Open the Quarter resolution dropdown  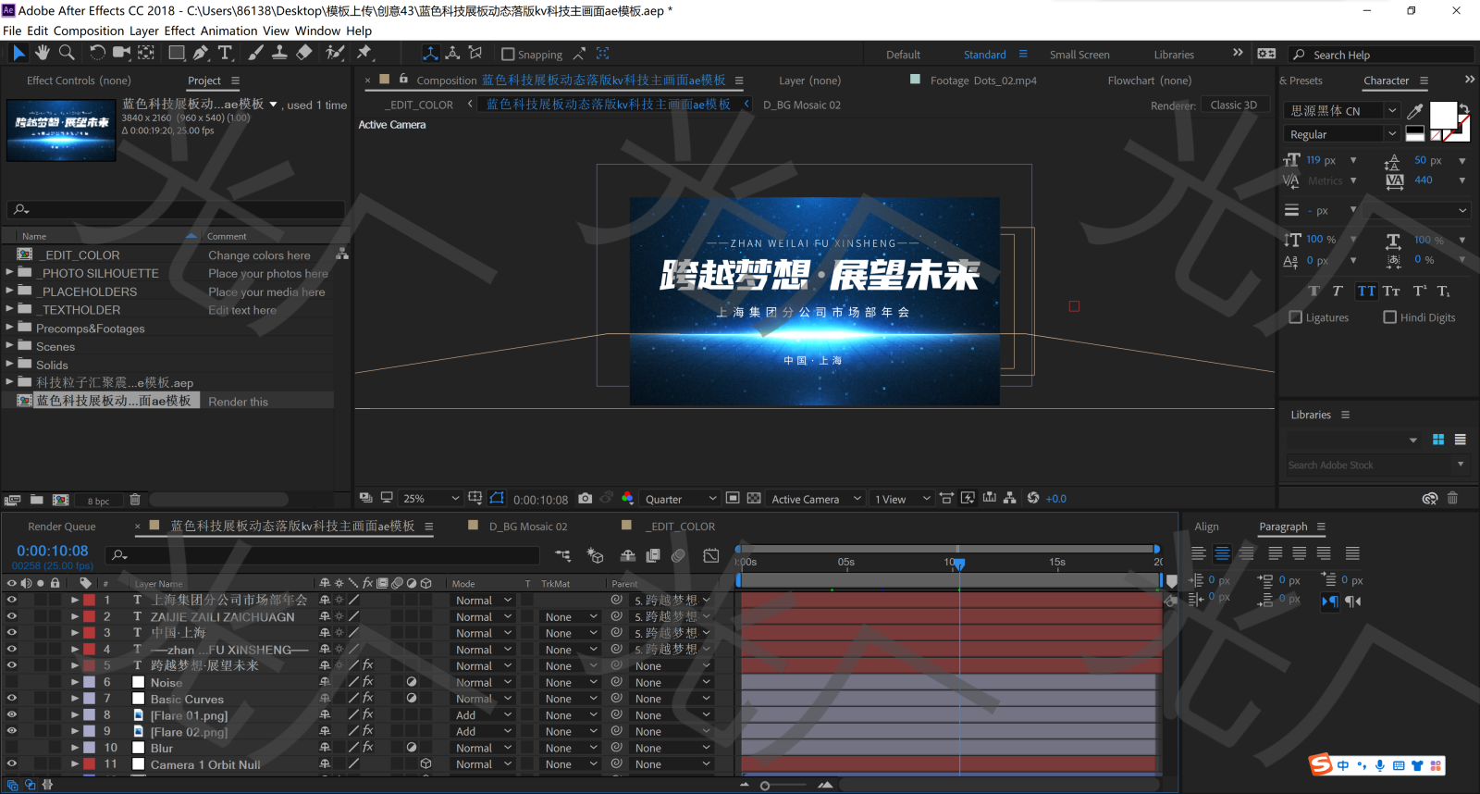pyautogui.click(x=680, y=499)
